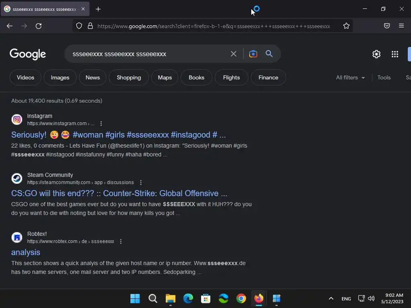Open the 'Seriously! #woman #girls' Instagram result
411x308 pixels.
pyautogui.click(x=118, y=135)
